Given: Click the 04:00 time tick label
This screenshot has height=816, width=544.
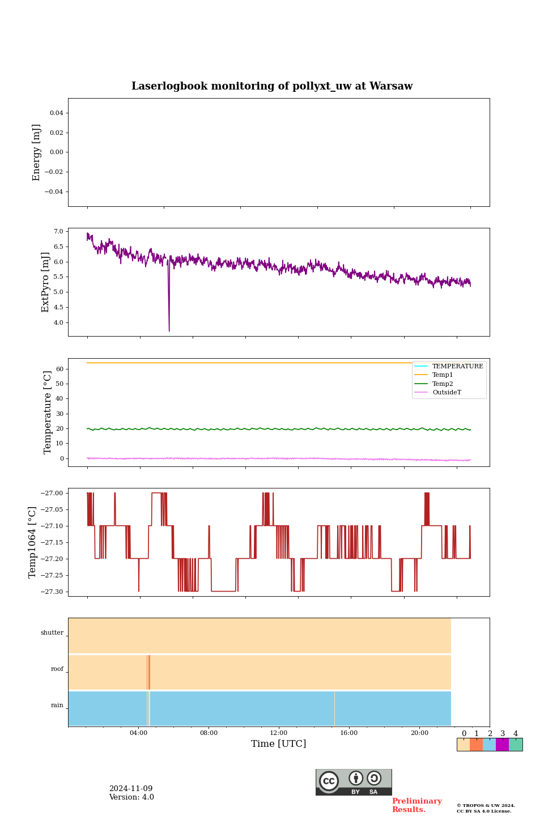Looking at the screenshot, I should [x=138, y=733].
